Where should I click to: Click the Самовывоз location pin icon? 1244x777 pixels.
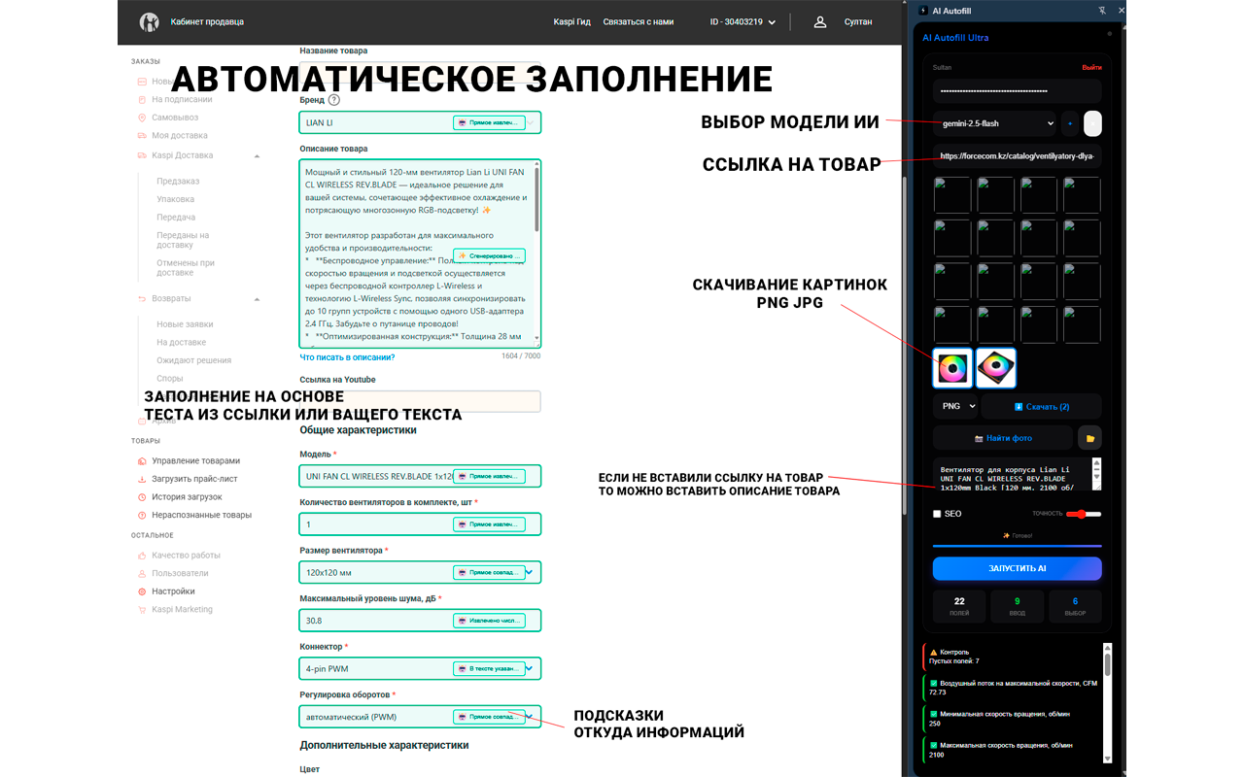pyautogui.click(x=142, y=118)
